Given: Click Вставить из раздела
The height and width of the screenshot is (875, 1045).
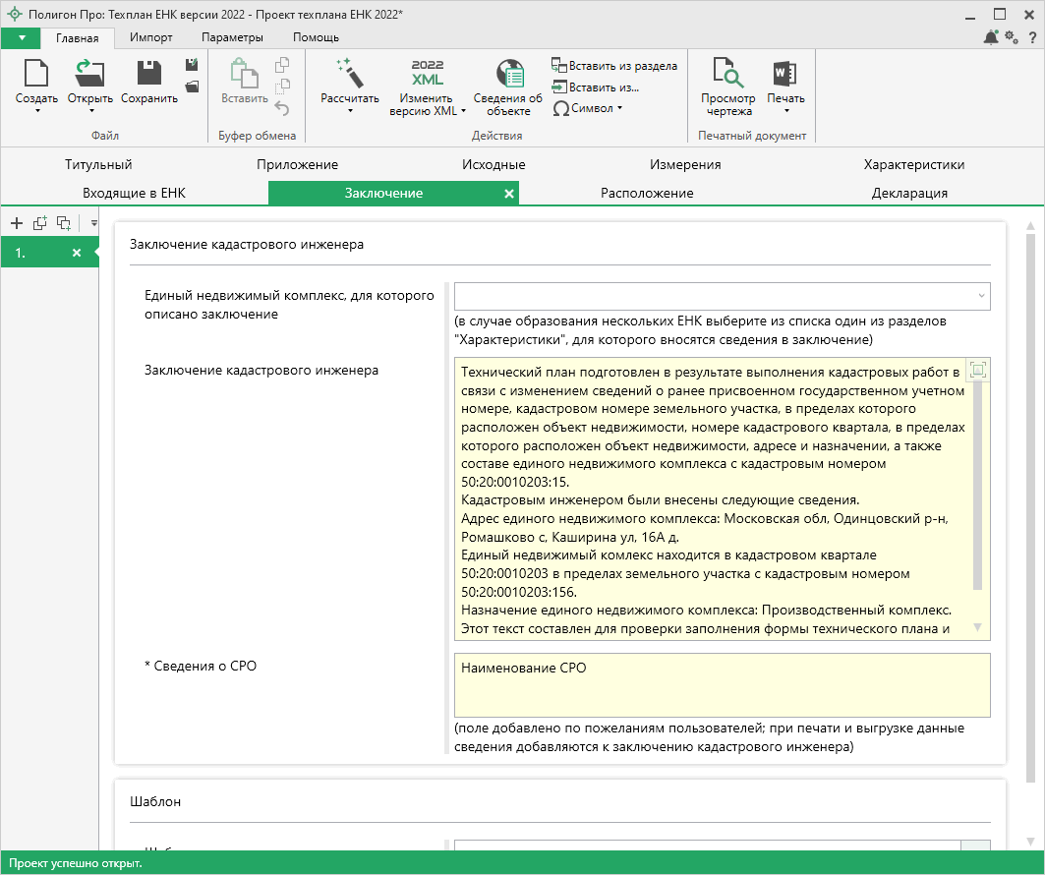Looking at the screenshot, I should coord(614,66).
